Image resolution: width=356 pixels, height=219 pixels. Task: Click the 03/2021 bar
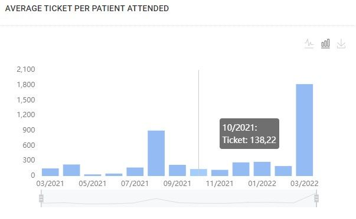click(50, 172)
